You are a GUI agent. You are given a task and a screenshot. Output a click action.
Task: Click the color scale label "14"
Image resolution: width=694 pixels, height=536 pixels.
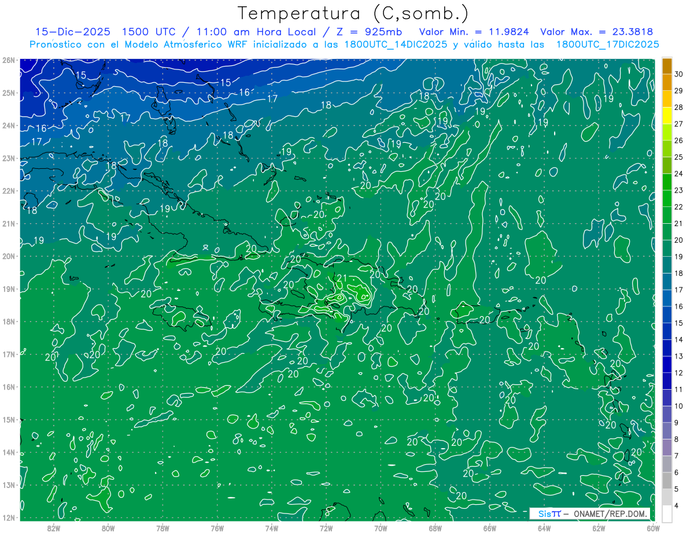[x=679, y=340]
